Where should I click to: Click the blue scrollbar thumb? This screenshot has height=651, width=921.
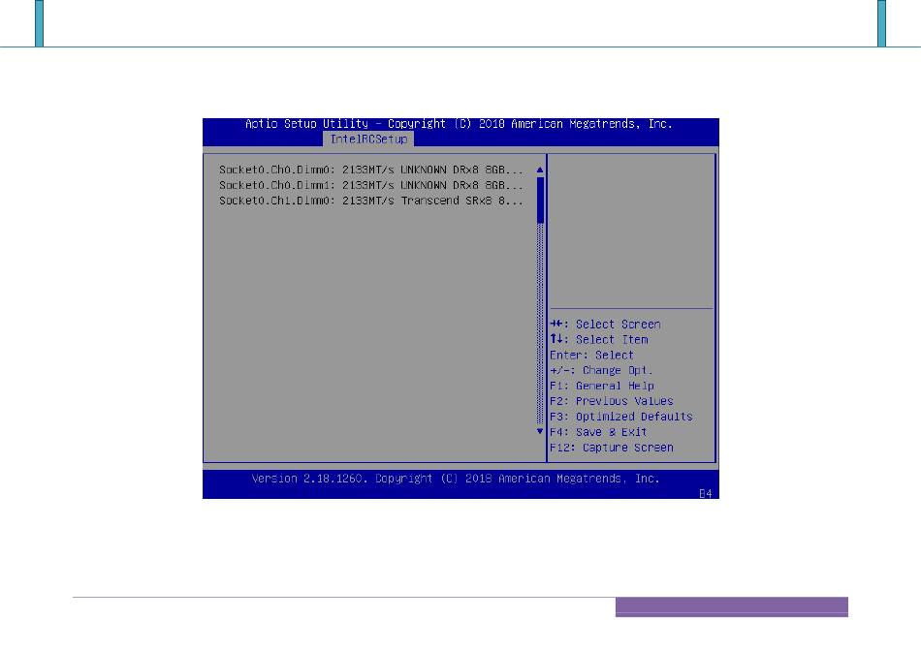[x=540, y=201]
